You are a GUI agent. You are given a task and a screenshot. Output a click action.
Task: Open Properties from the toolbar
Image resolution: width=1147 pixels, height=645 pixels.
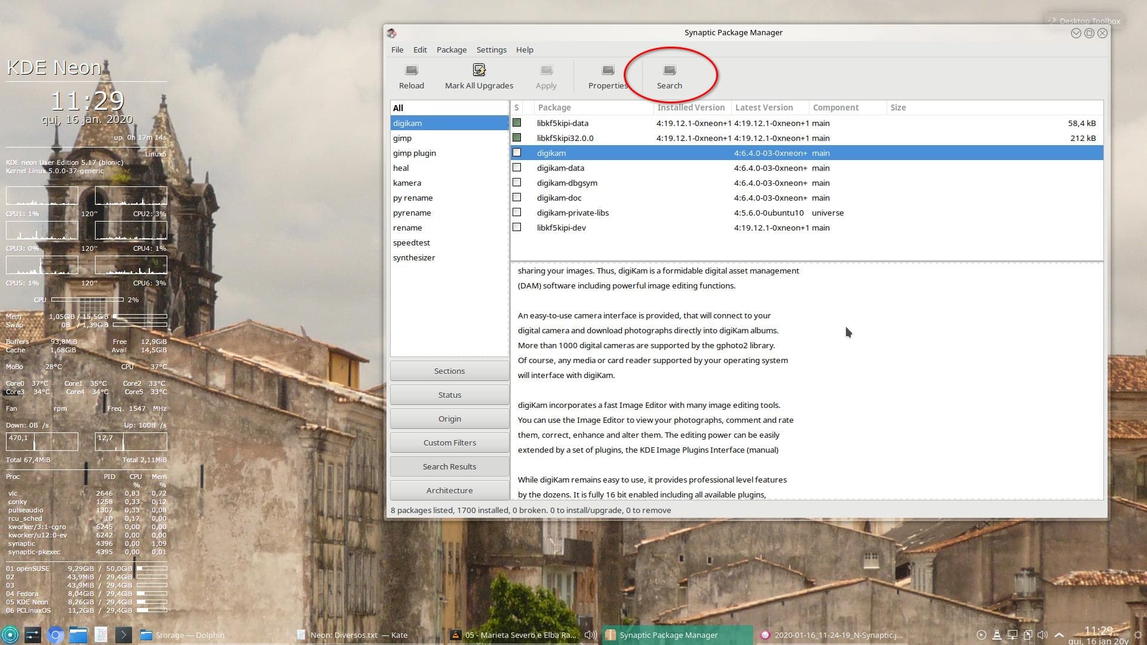click(608, 76)
